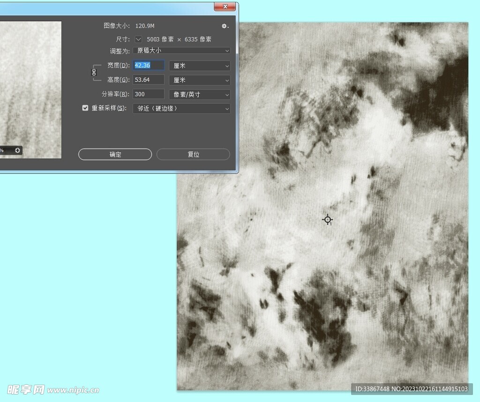The image size is (480, 402).
Task: Click the 分辨率(R) label
Action: tap(115, 94)
